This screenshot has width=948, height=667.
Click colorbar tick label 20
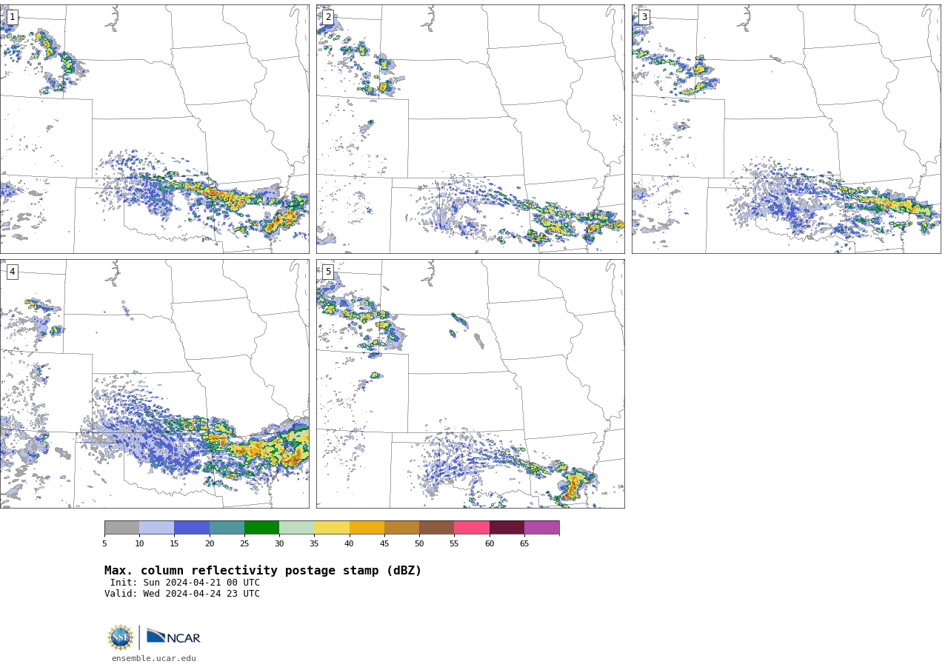pos(210,544)
